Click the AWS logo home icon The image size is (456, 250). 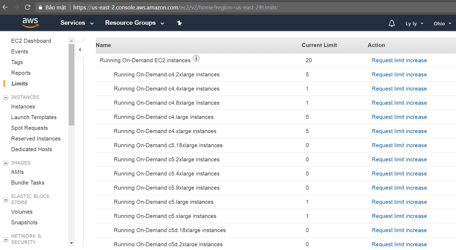(x=30, y=23)
